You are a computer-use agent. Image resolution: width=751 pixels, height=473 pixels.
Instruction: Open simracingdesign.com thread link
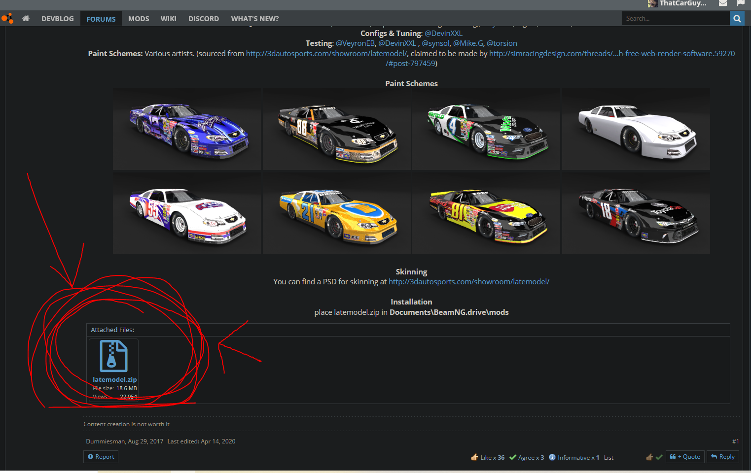(612, 53)
